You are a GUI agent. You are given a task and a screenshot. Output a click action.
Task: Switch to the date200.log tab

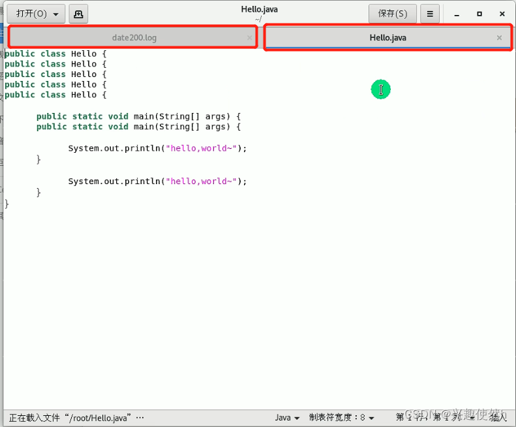(134, 38)
